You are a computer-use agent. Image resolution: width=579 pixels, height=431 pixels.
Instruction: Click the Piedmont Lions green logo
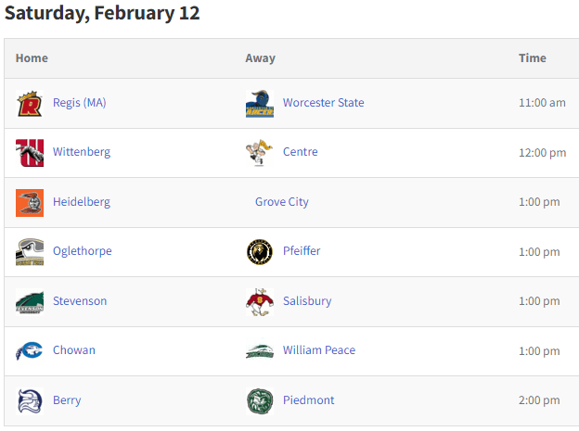click(x=260, y=400)
